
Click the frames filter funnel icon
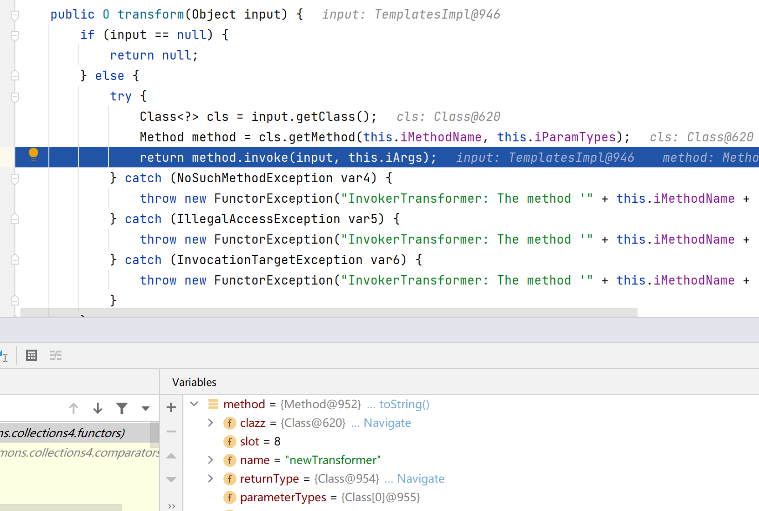click(122, 408)
